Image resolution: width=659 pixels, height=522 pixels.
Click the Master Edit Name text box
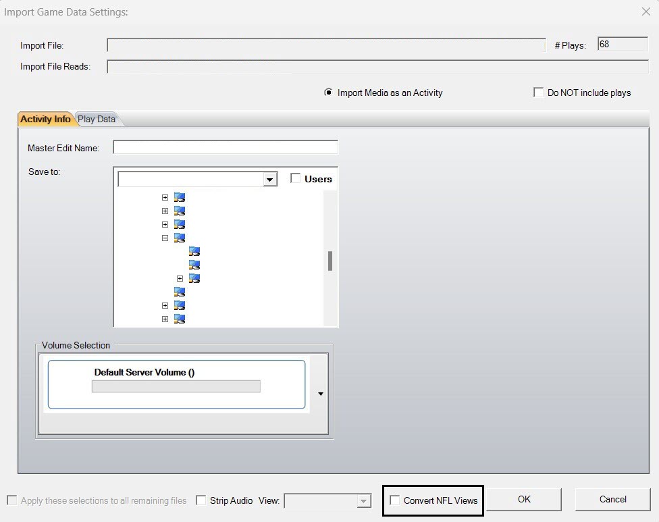click(x=226, y=147)
